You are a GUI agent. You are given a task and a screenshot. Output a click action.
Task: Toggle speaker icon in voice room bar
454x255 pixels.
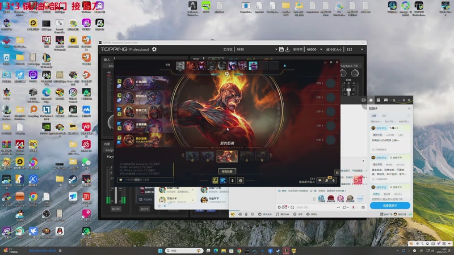pos(240,214)
